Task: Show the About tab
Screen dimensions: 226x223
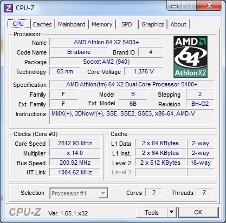Action: [178, 24]
